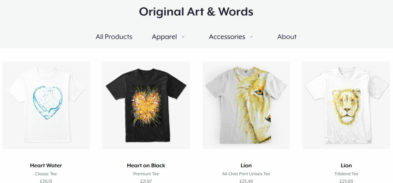
Task: Open the Heart on Black tee image
Action: tap(146, 105)
